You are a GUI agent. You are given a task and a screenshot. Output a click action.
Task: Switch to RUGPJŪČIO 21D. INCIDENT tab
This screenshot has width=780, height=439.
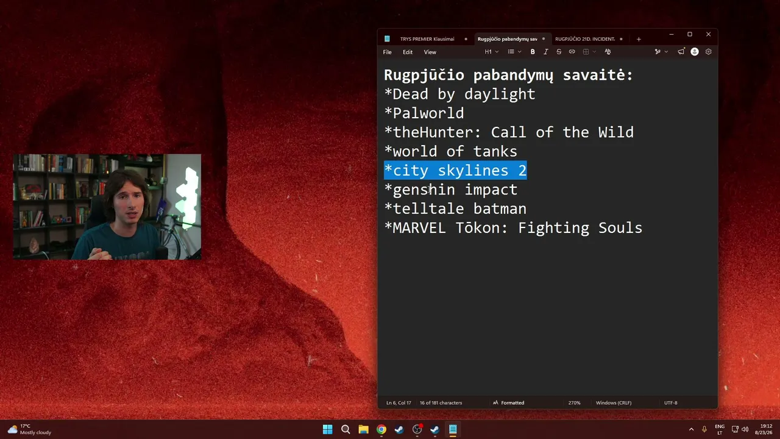pos(585,39)
